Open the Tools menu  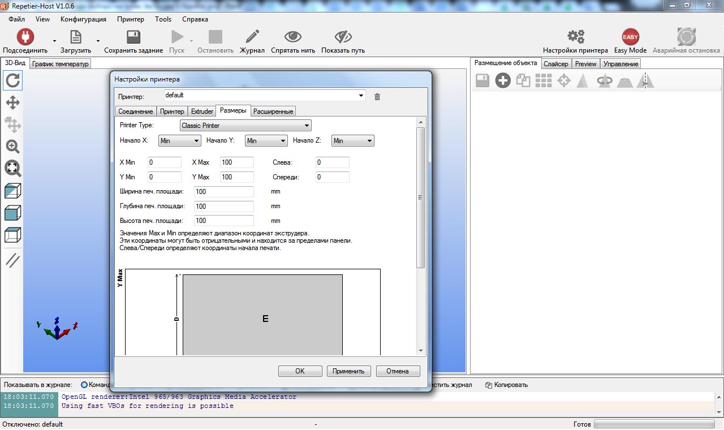click(x=163, y=19)
